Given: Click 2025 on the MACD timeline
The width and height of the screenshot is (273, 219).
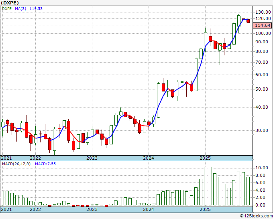Looking at the screenshot, I should coord(205,209).
